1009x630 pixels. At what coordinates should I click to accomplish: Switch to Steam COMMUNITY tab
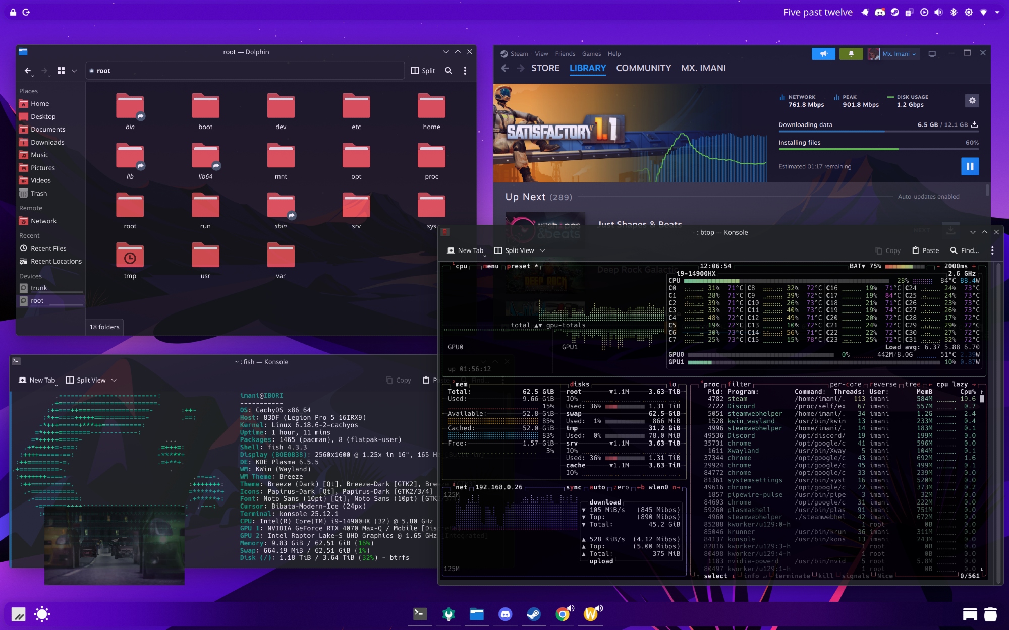(x=643, y=68)
